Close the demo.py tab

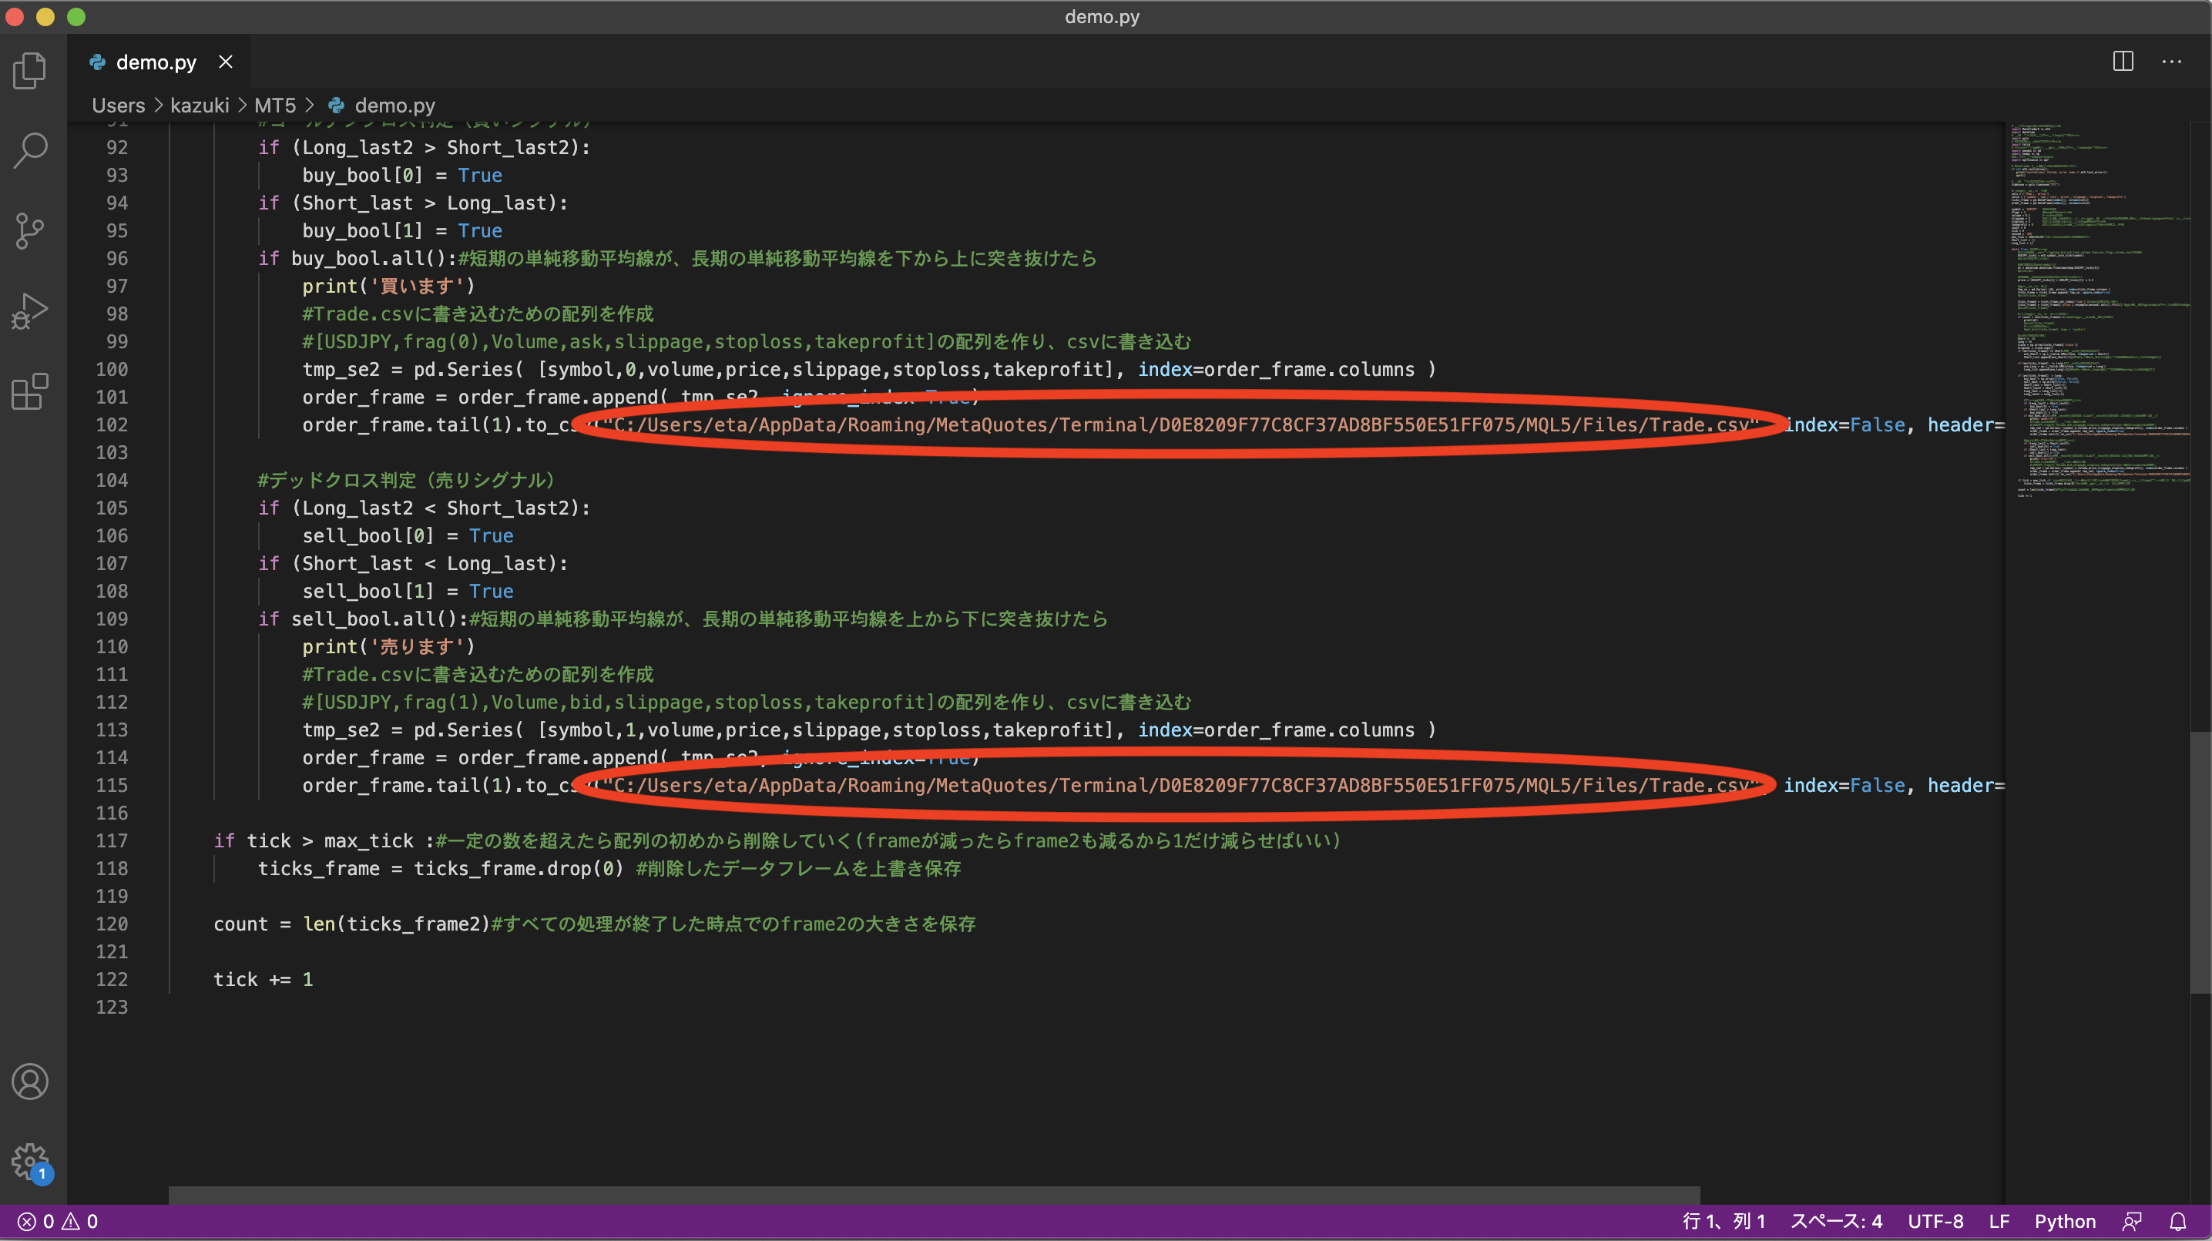click(226, 62)
